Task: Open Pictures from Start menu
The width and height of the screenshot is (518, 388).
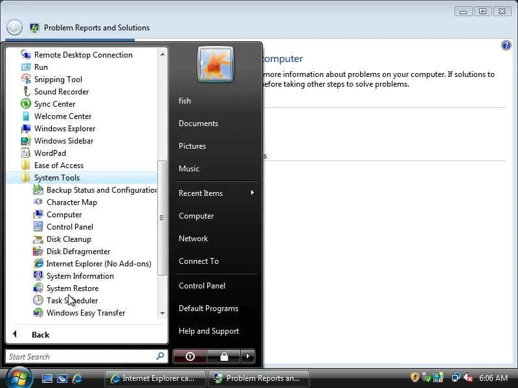Action: click(x=192, y=146)
